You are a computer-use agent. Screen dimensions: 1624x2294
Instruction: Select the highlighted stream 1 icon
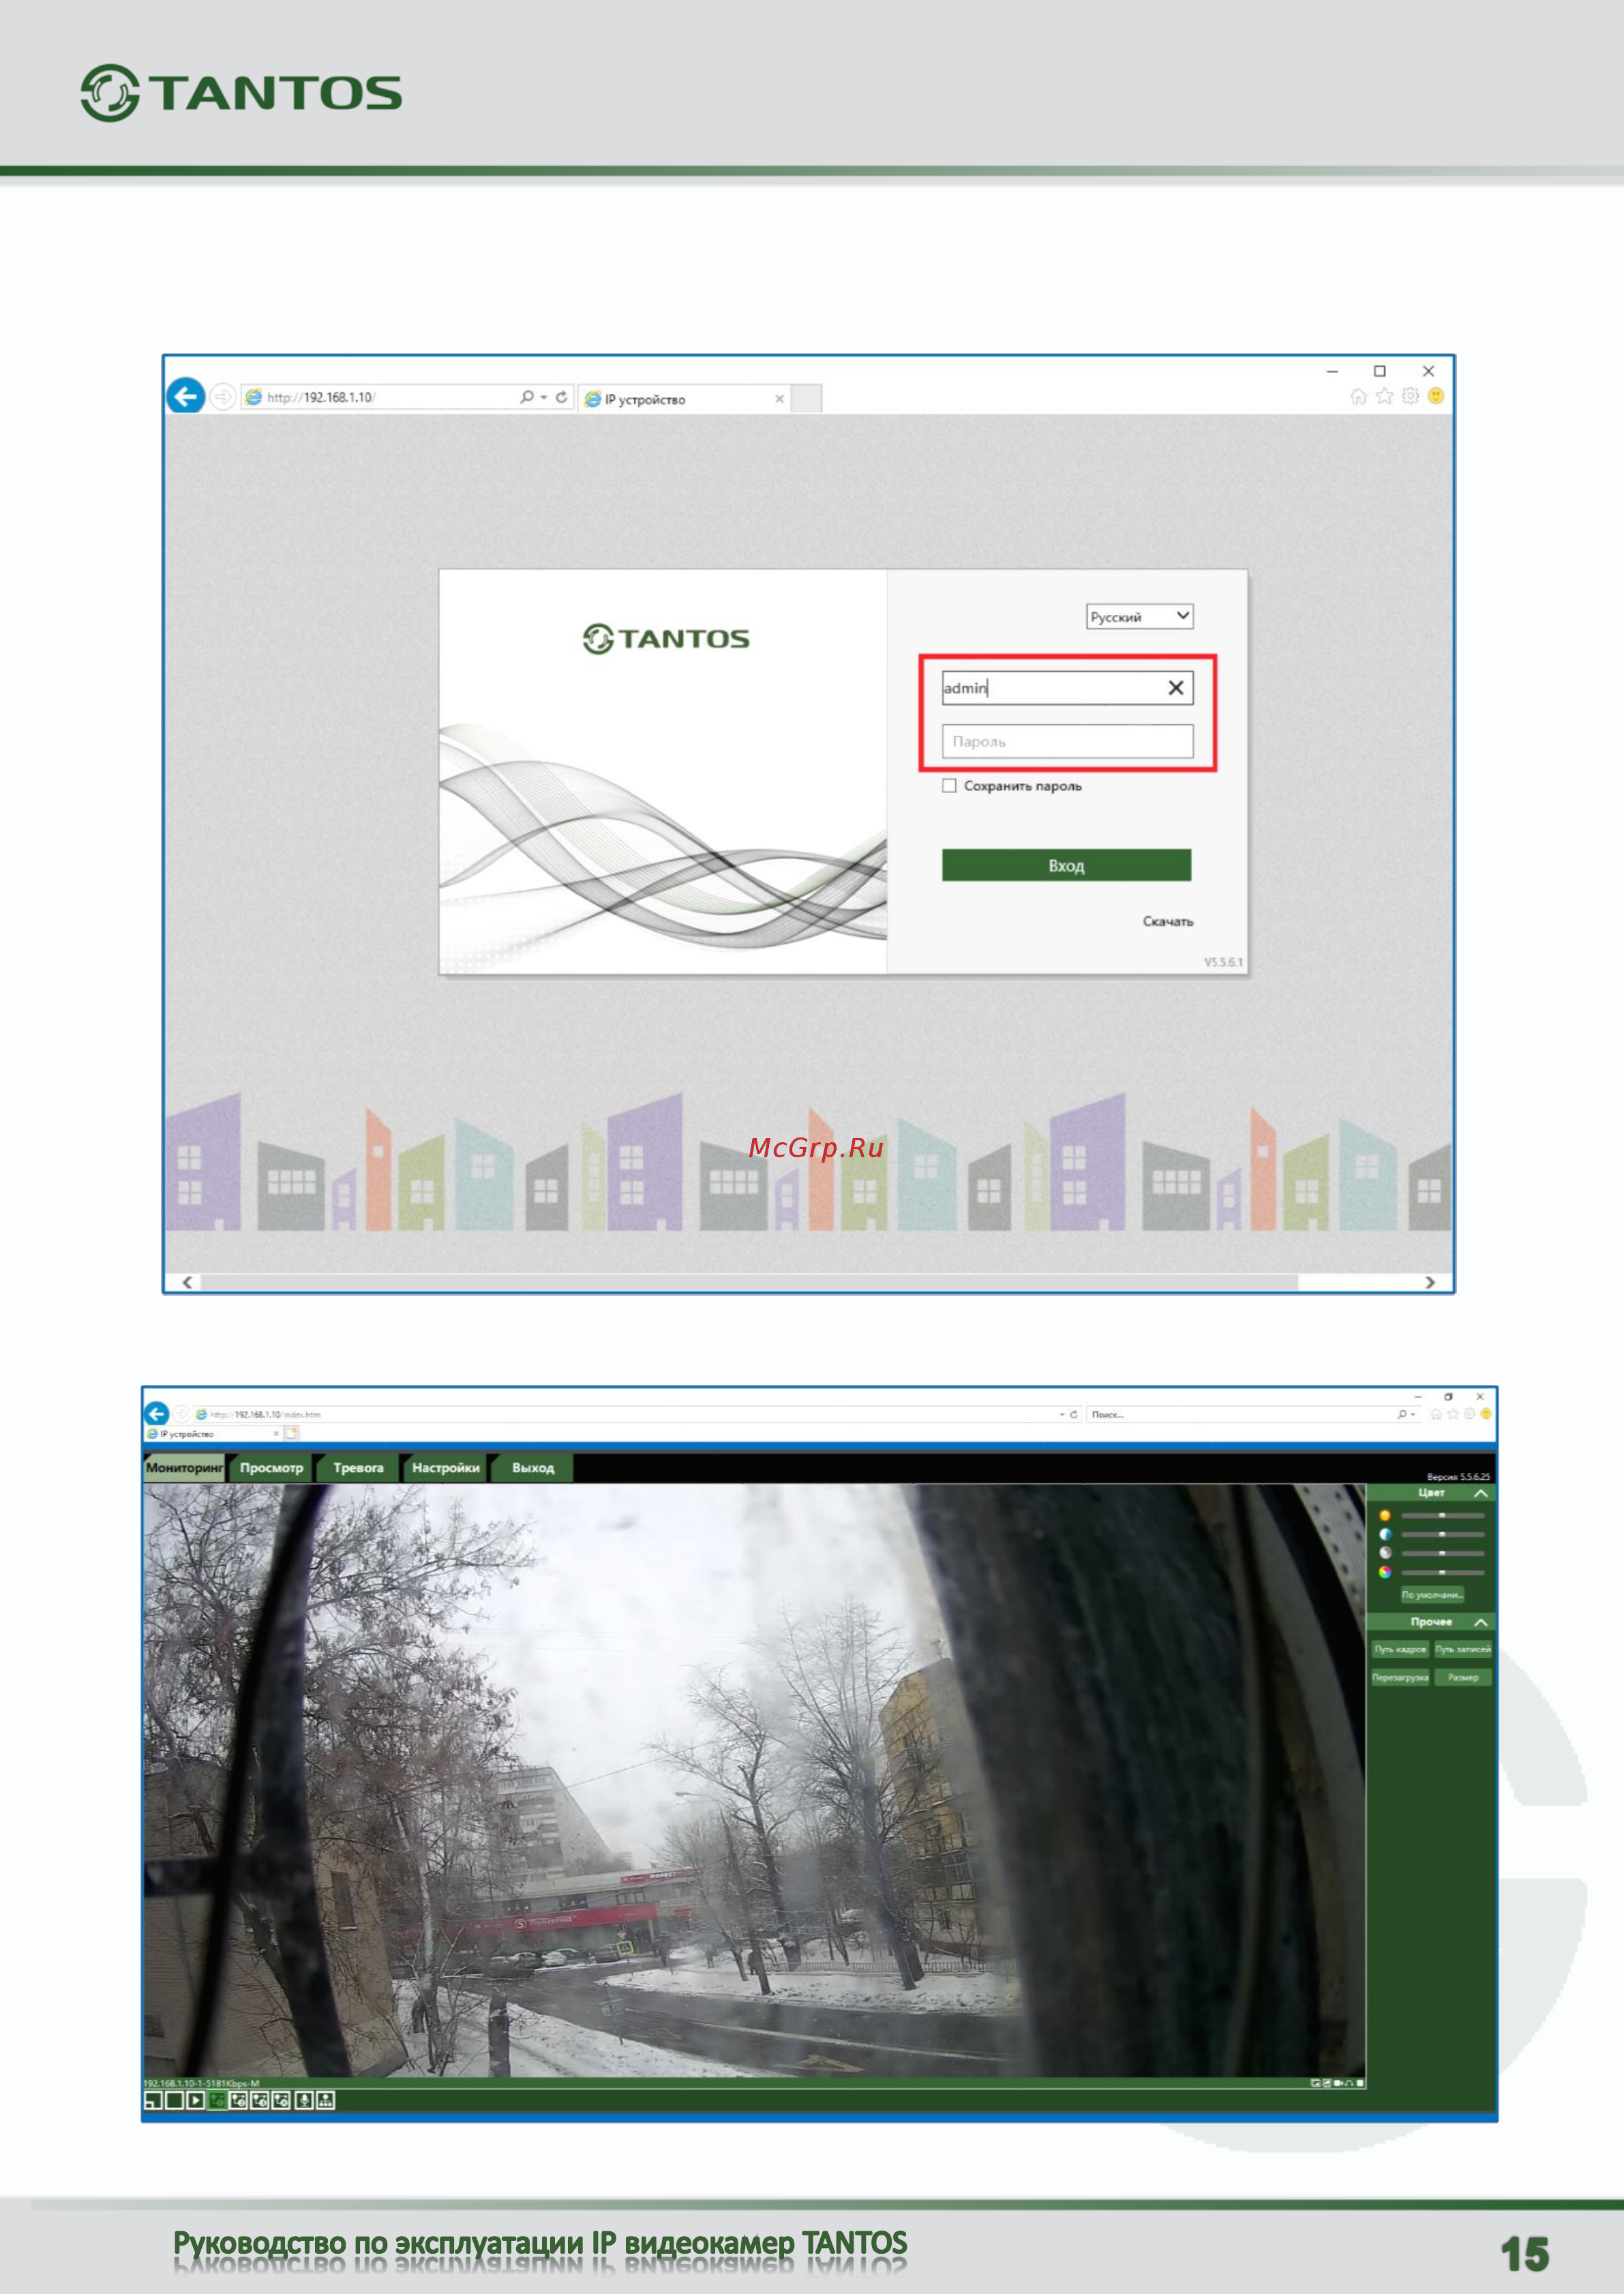(x=217, y=2100)
